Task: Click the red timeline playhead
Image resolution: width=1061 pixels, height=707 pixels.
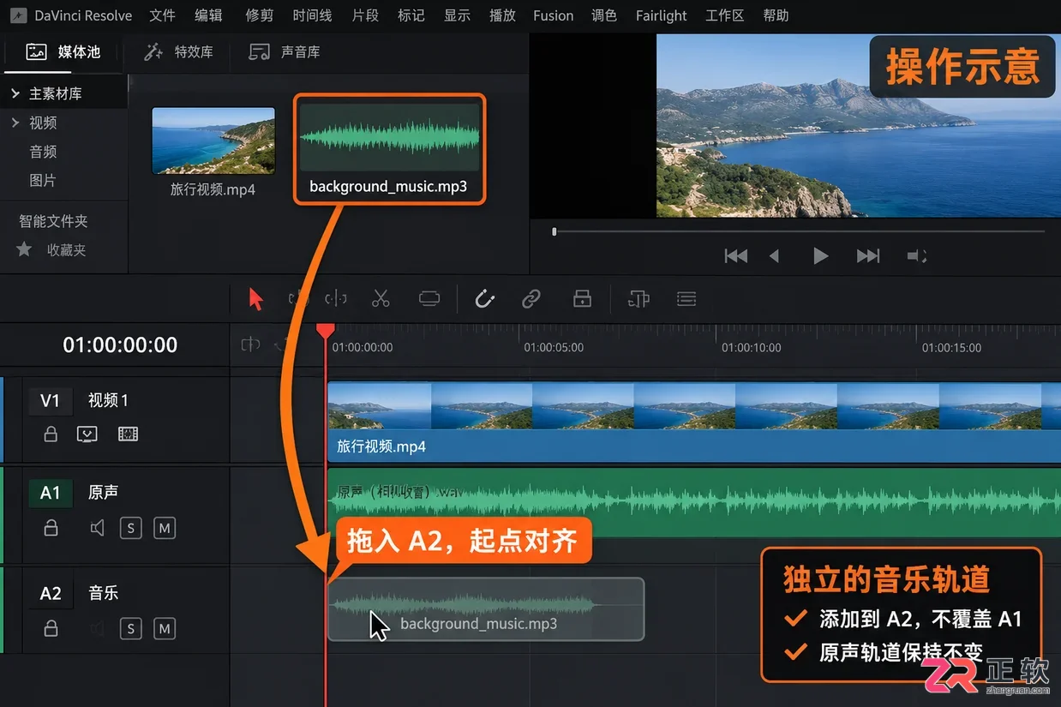Action: (x=325, y=330)
